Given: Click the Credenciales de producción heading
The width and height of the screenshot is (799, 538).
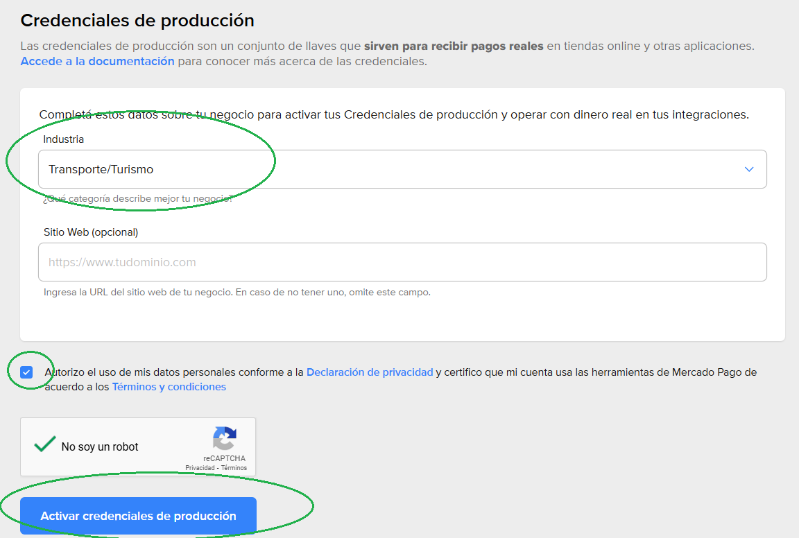Looking at the screenshot, I should 137,20.
